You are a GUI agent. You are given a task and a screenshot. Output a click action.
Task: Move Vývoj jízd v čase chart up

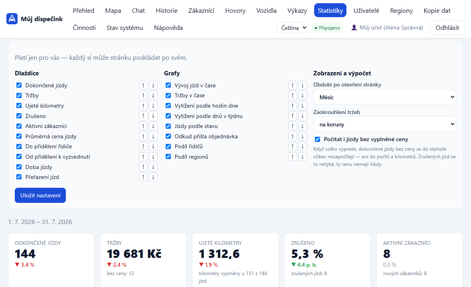click(293, 85)
